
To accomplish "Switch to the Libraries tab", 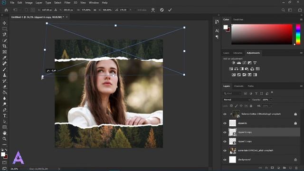I will click(x=237, y=53).
